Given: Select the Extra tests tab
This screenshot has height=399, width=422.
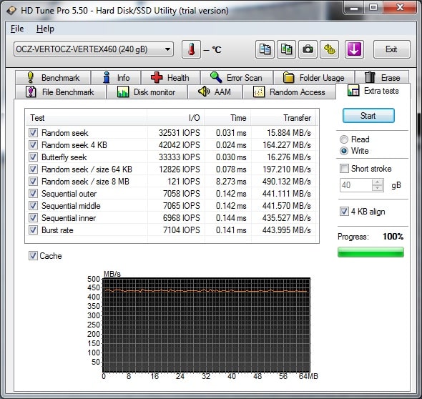Looking at the screenshot, I should (373, 91).
